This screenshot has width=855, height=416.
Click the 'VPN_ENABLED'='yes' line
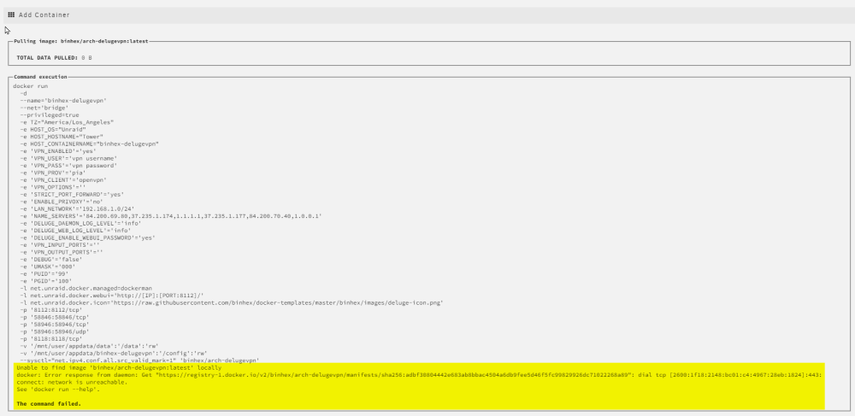[58, 151]
